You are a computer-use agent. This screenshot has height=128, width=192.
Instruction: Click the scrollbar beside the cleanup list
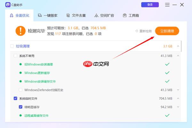[181, 46]
